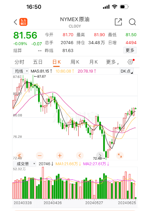Switch to 分时 tab
This screenshot has height=211, width=149.
(x=19, y=62)
